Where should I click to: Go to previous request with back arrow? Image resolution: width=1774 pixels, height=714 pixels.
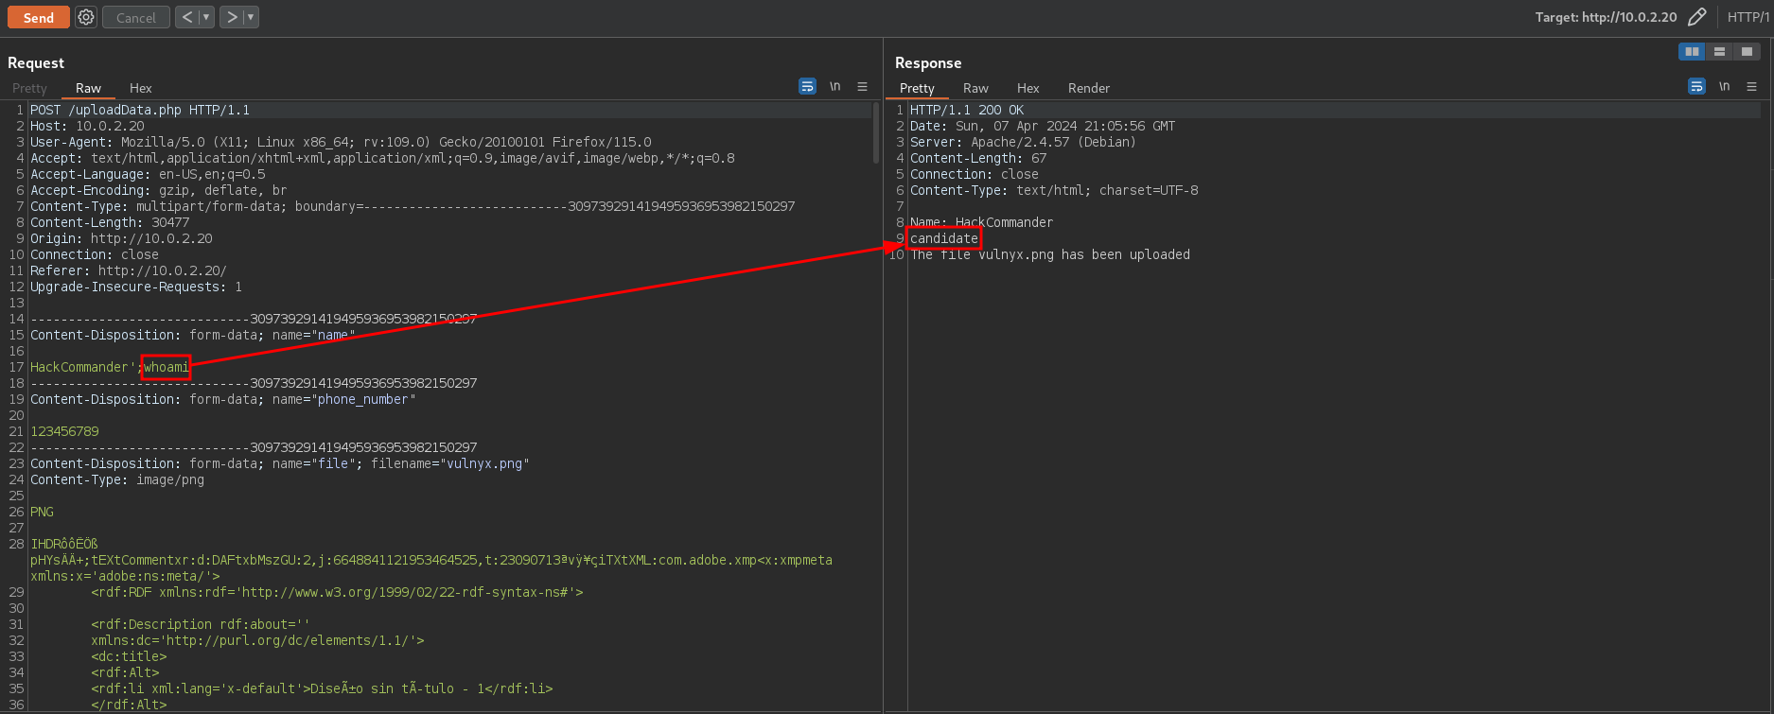[187, 17]
